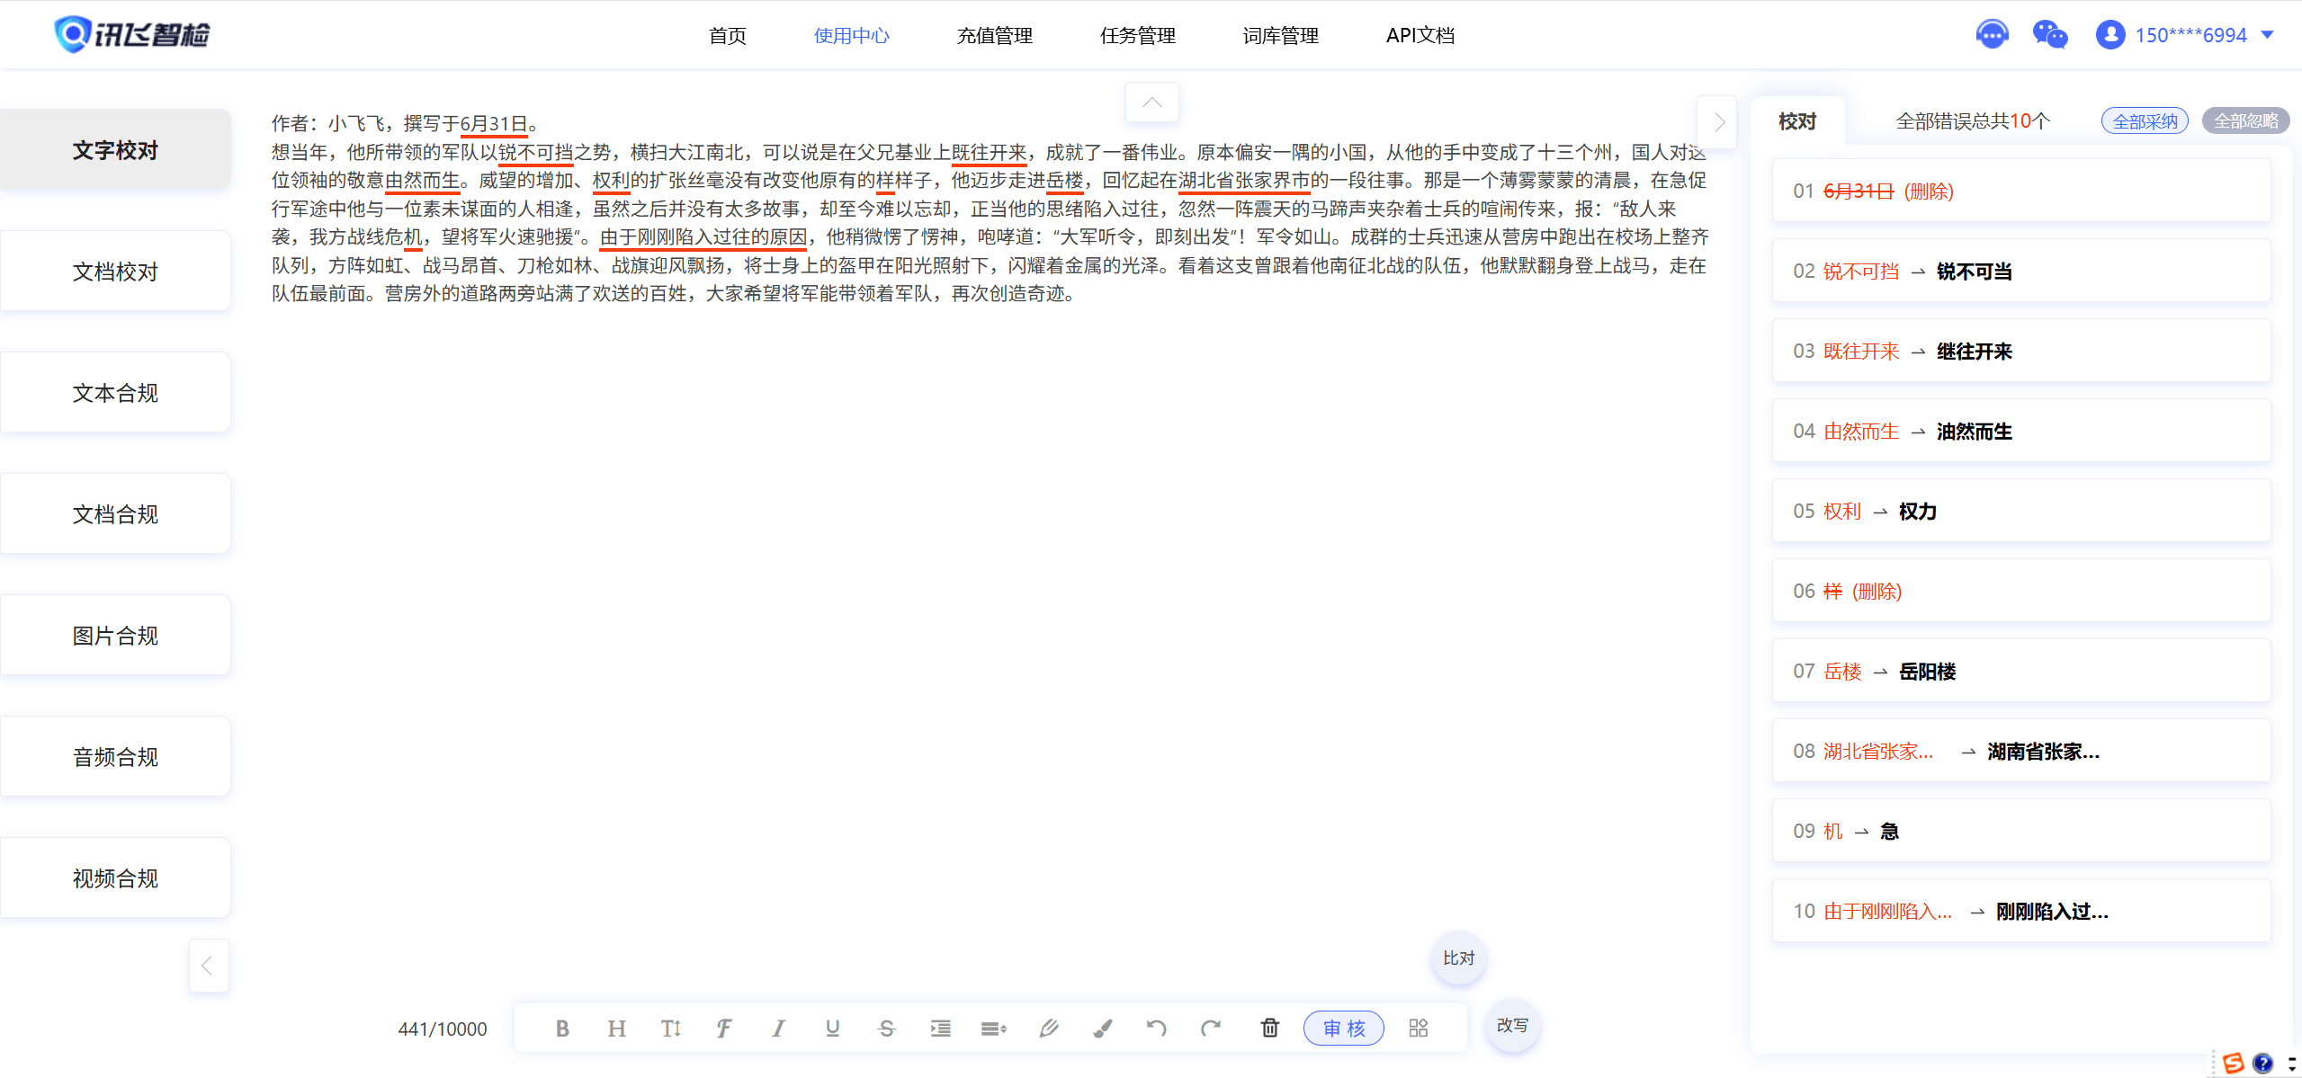This screenshot has height=1078, width=2302.
Task: Toggle strikethrough formatting
Action: tap(885, 1028)
